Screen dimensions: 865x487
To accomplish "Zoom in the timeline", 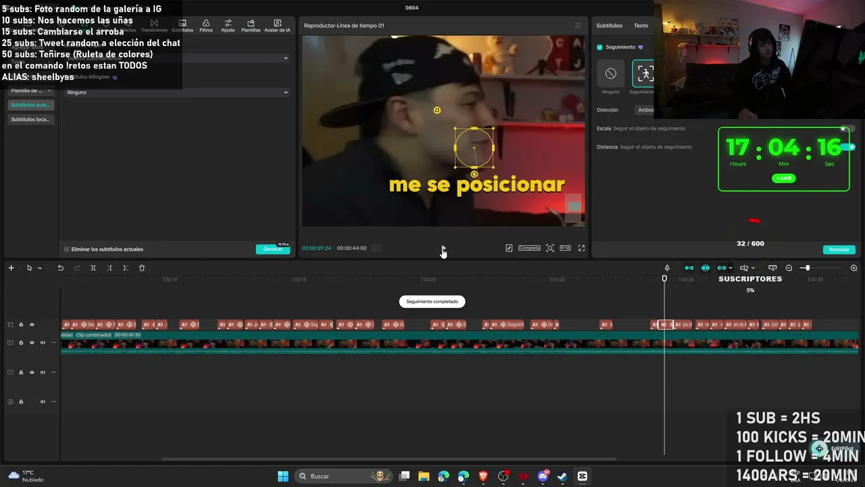I will pos(854,268).
